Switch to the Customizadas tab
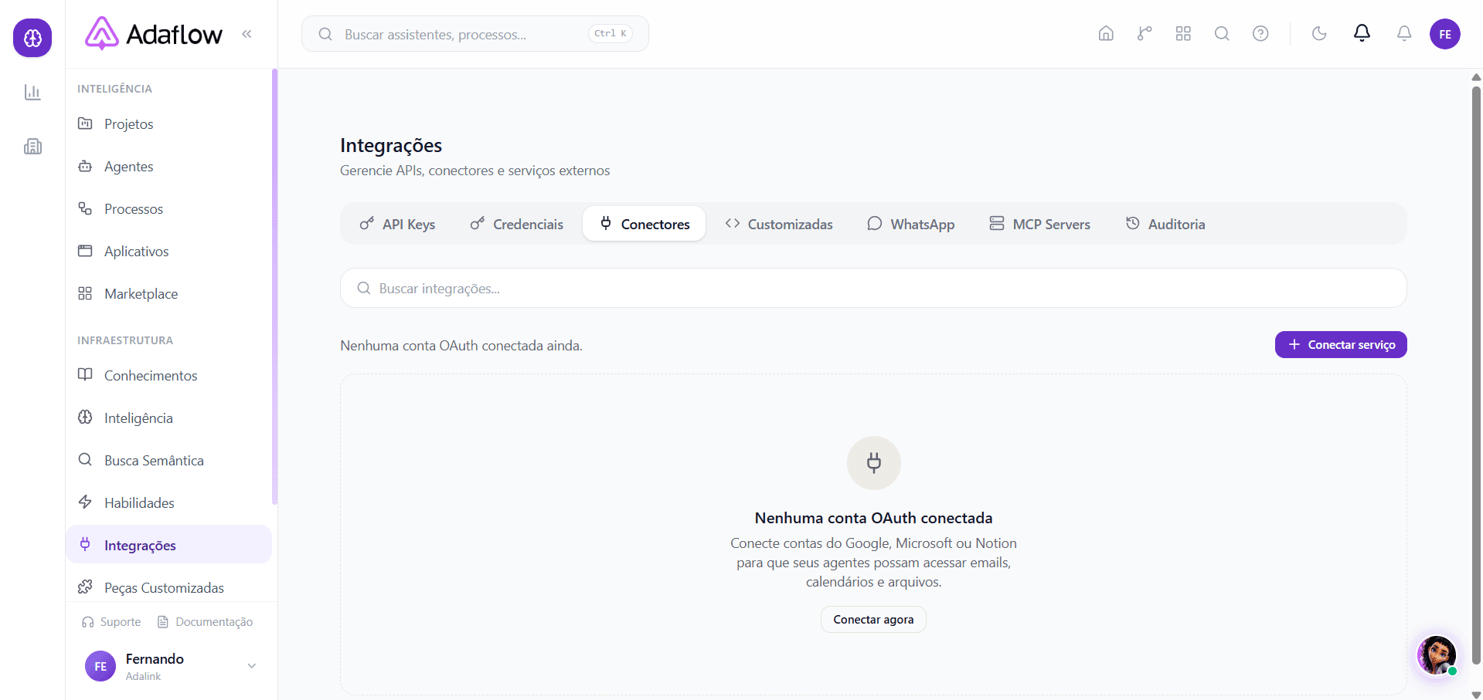Image resolution: width=1483 pixels, height=700 pixels. tap(779, 224)
